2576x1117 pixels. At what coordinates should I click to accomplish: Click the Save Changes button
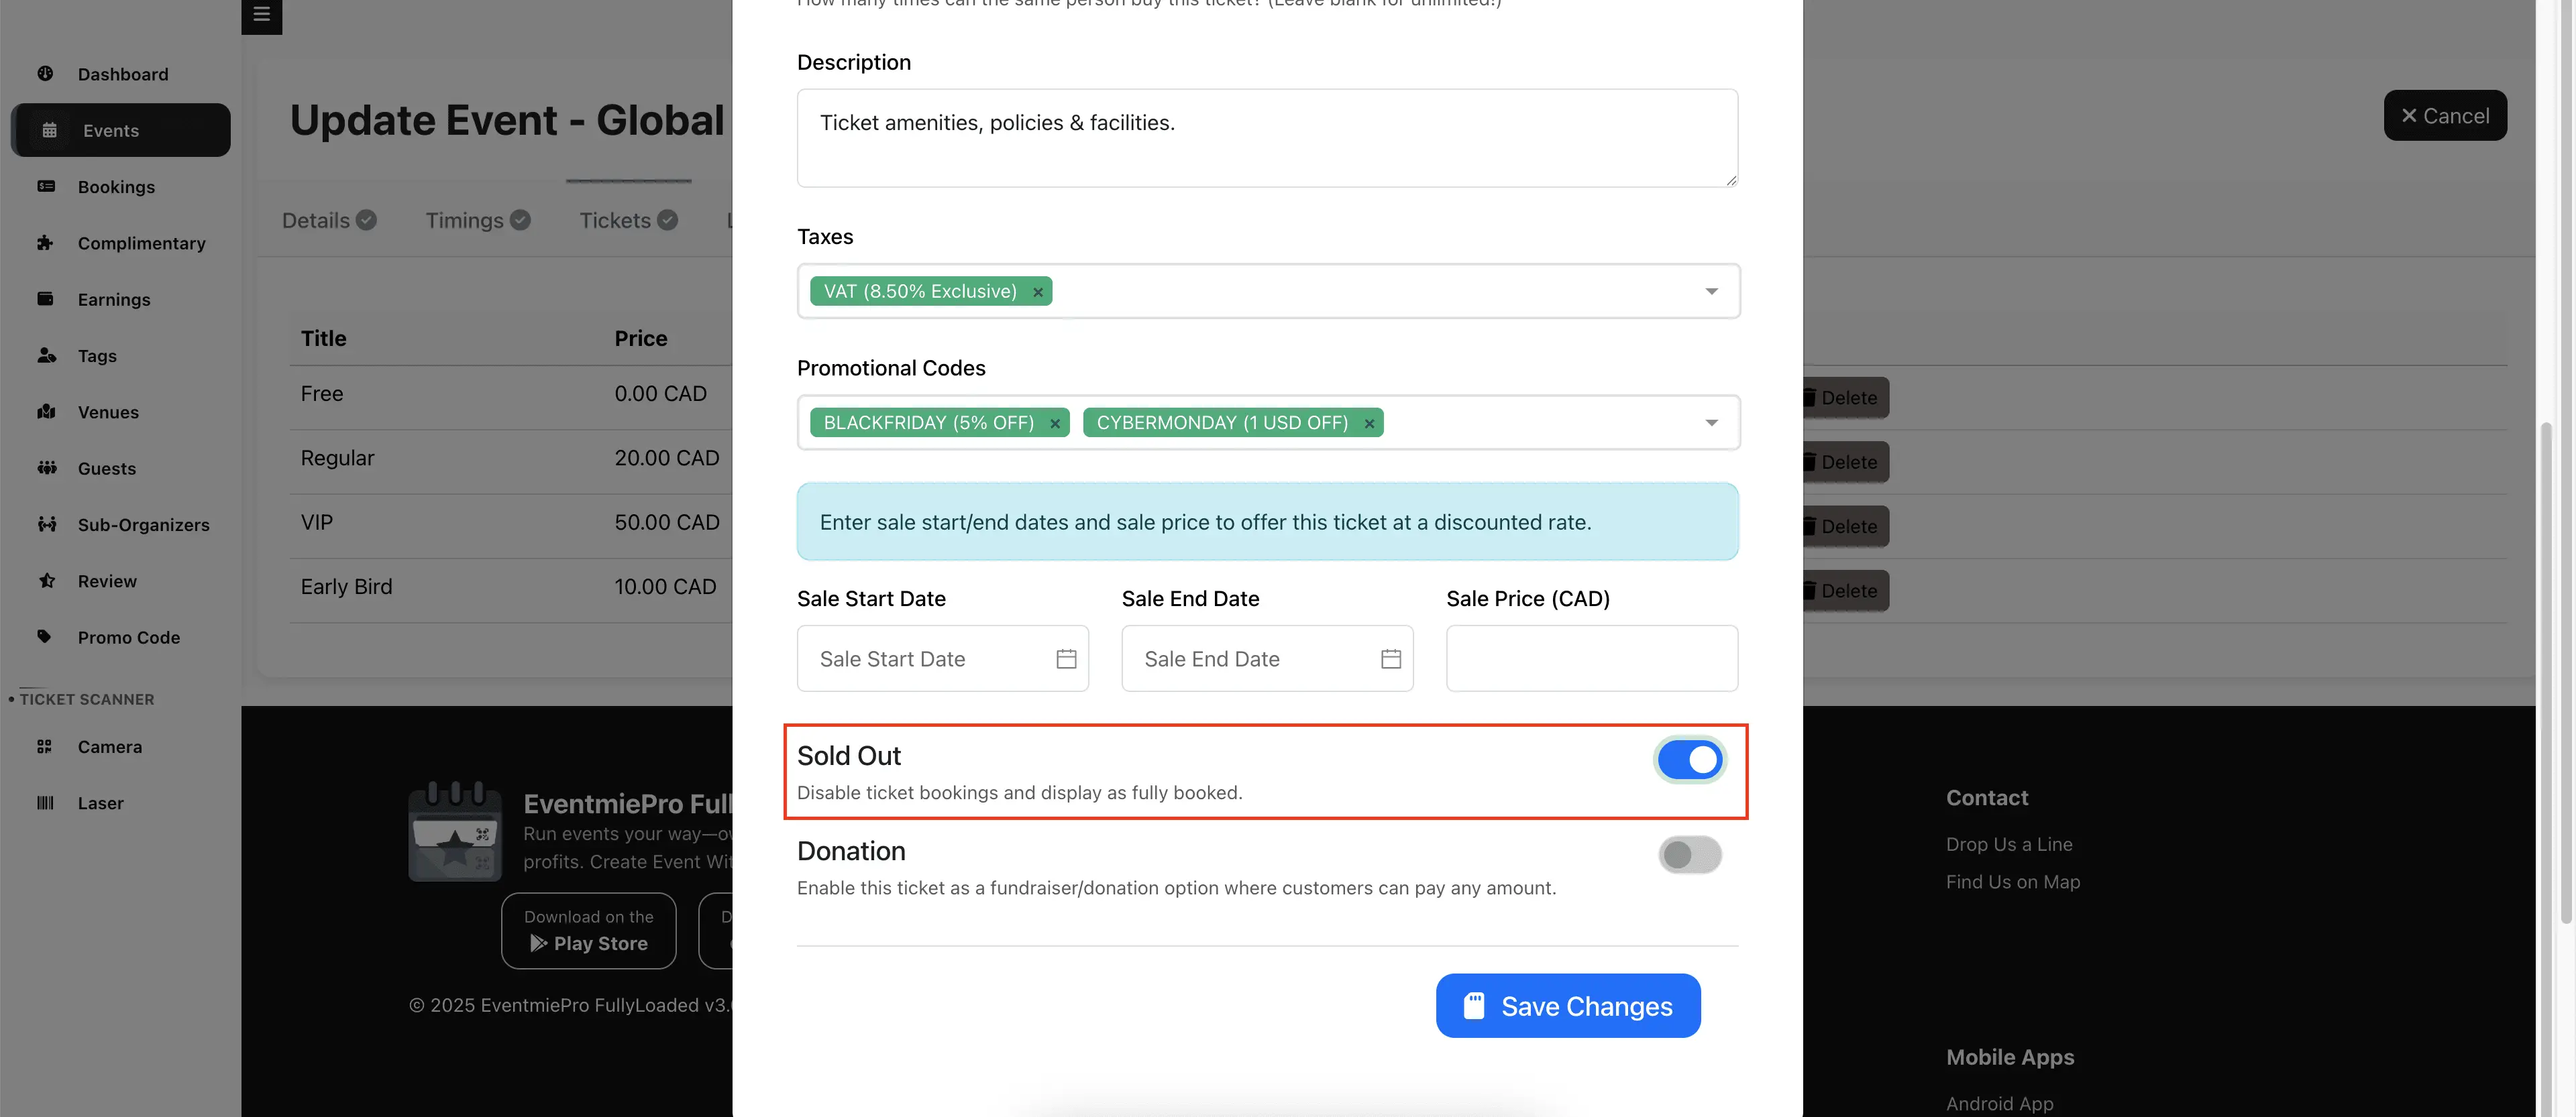click(x=1567, y=1006)
